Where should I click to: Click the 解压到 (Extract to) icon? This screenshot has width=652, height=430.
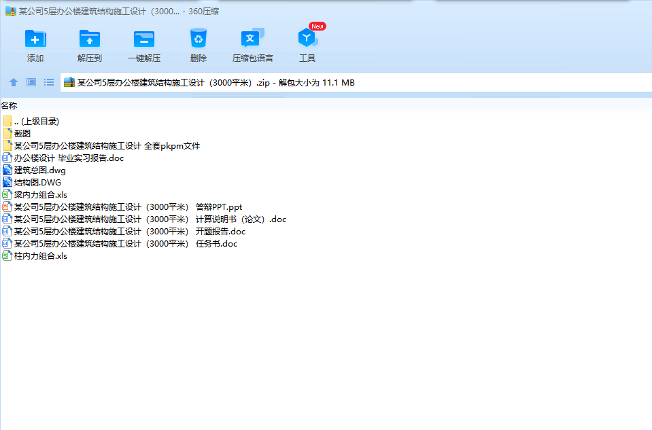pos(89,39)
